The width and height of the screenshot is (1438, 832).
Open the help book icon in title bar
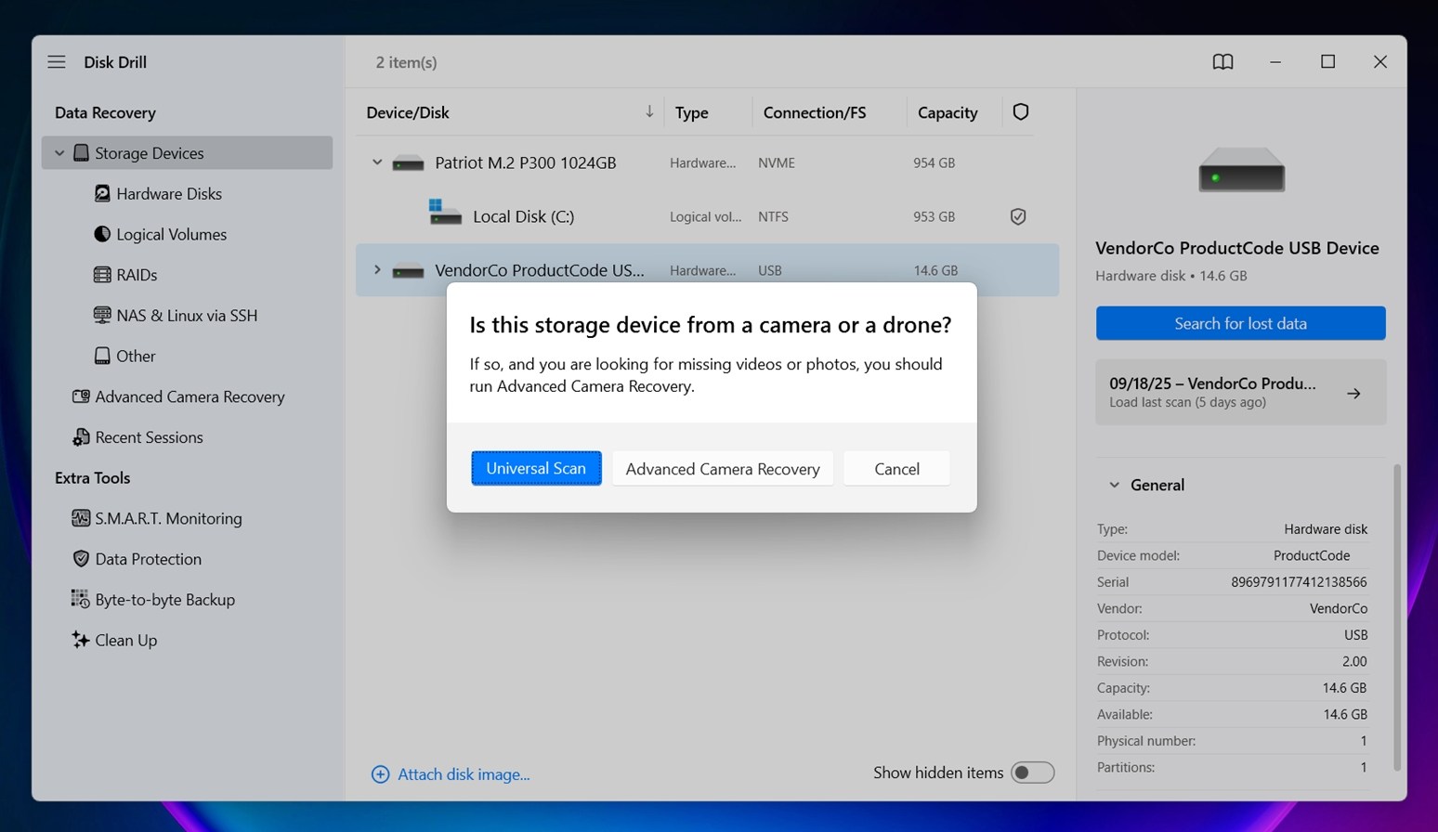point(1222,62)
